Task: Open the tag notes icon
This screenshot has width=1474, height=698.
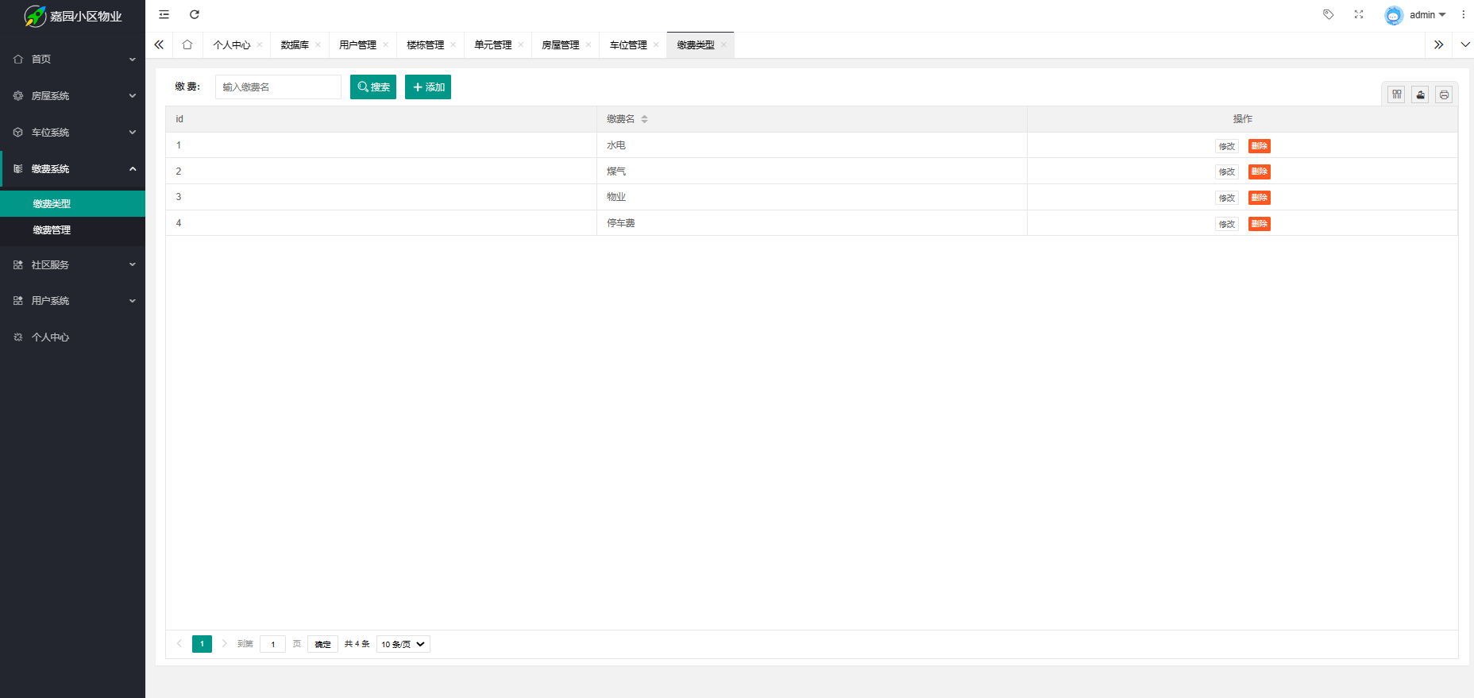Action: pos(1329,14)
